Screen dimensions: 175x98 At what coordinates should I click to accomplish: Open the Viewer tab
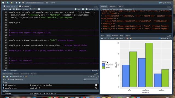pos(128,36)
